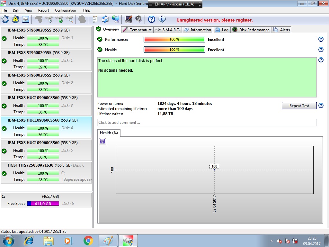Open the View menu
This screenshot has height=247, width=329.
29,10
